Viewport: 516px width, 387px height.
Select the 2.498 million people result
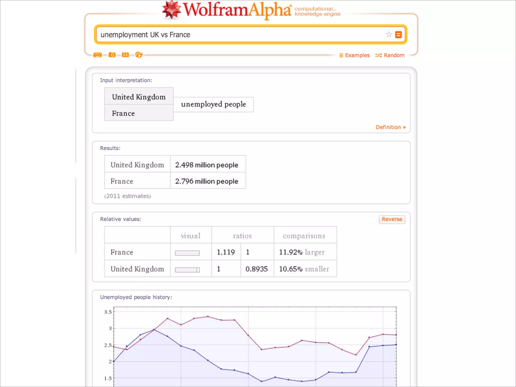click(207, 165)
